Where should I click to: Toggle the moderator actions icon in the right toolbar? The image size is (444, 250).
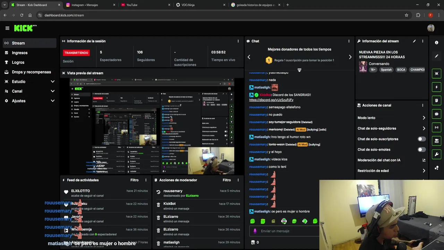point(436,141)
